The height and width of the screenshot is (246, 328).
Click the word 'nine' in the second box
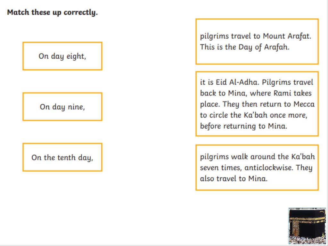tap(76, 107)
